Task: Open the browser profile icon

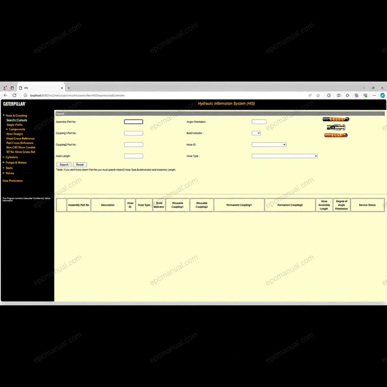Action: click(5, 88)
